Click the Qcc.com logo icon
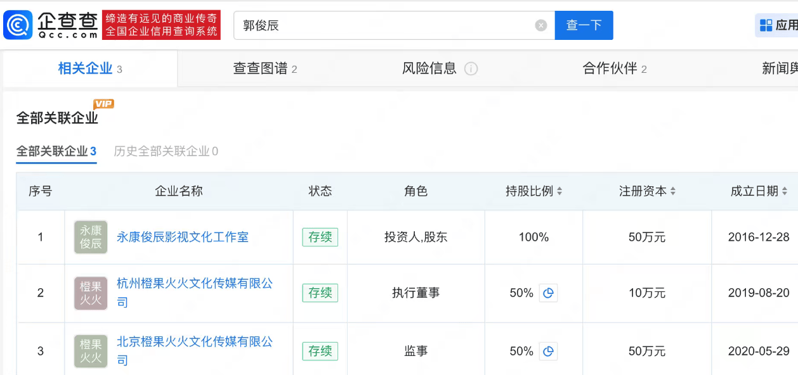The width and height of the screenshot is (798, 375). 18,25
